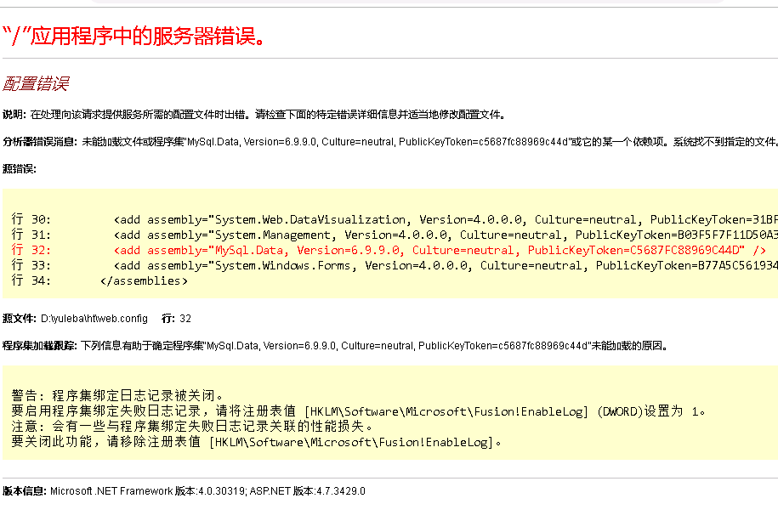This screenshot has width=778, height=521.
Task: Click the "源文件:" label
Action: (20, 319)
